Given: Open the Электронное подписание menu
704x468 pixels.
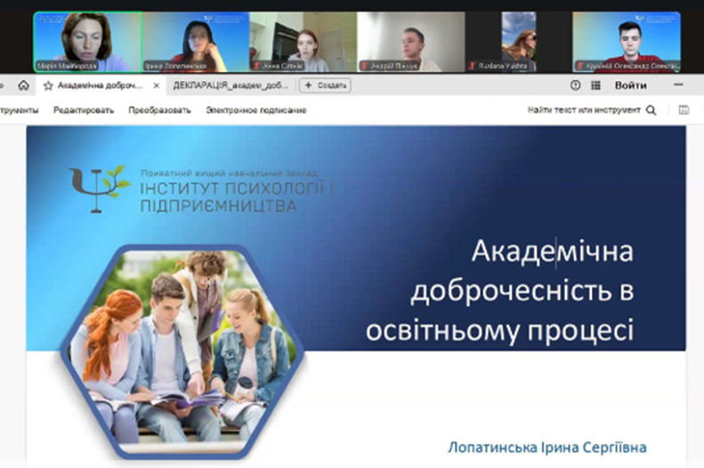Looking at the screenshot, I should tap(255, 110).
